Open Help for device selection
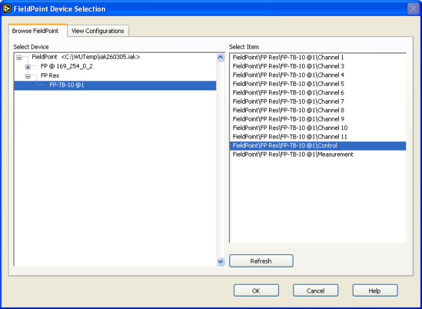This screenshot has width=422, height=309. (375, 291)
